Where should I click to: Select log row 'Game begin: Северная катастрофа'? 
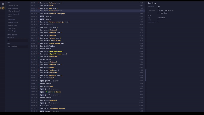[x=88, y=14]
